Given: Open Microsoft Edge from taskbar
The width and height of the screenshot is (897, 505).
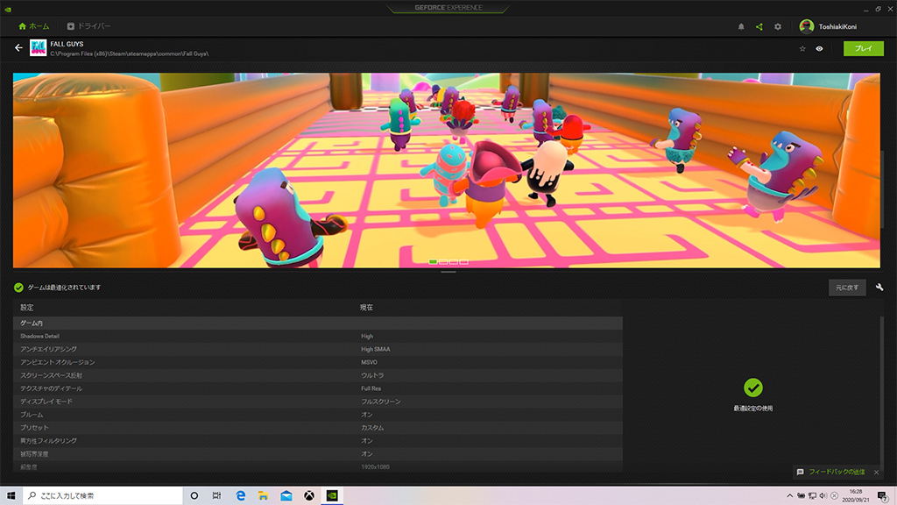Looking at the screenshot, I should [x=240, y=496].
